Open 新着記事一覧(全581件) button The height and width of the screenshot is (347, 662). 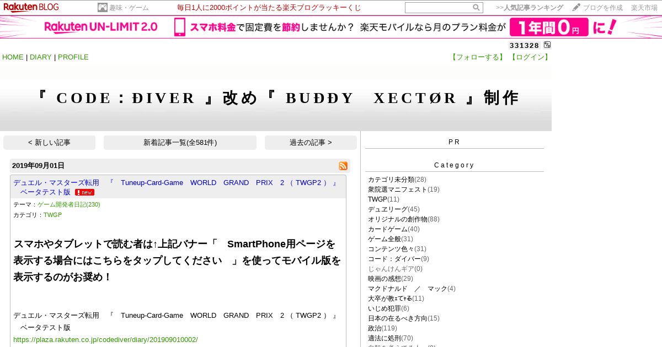click(180, 143)
